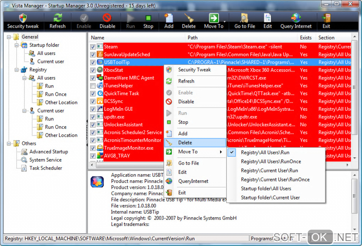This screenshot has height=246, width=362.
Task: Choose Registry\Current User\Run submenu item
Action: coord(276,170)
